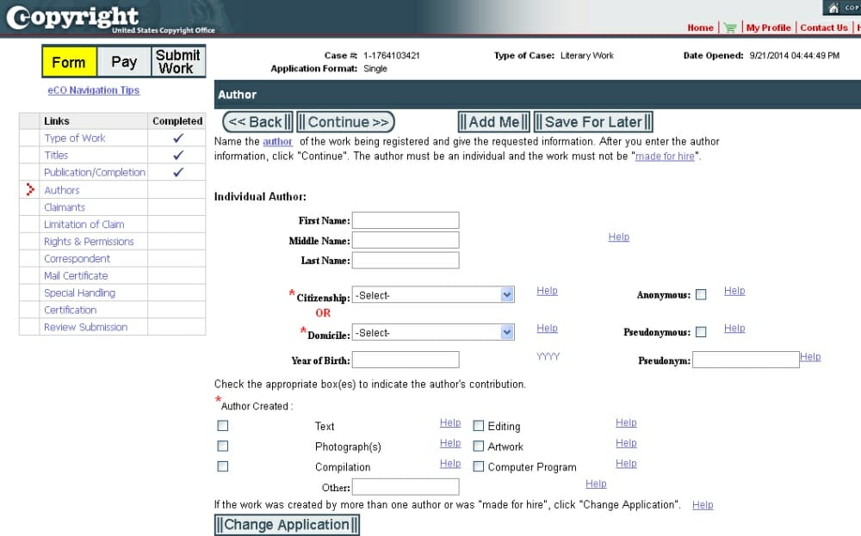This screenshot has width=861, height=536.
Task: Open the shopping cart icon
Action: click(730, 28)
